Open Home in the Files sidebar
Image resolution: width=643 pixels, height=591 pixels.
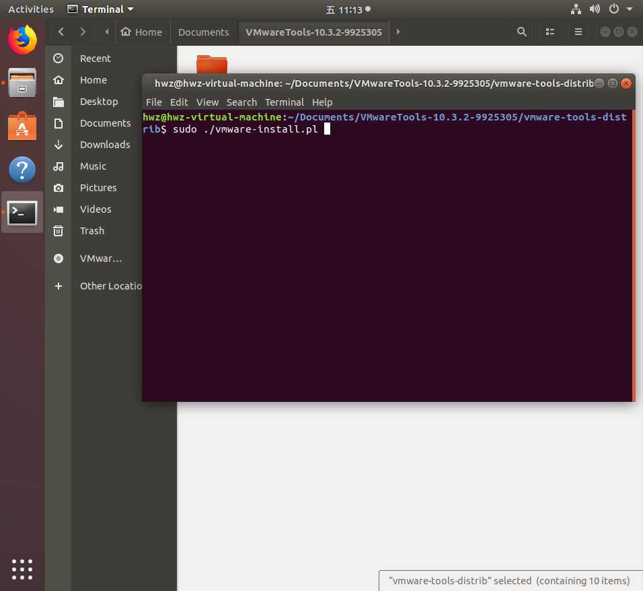pyautogui.click(x=93, y=80)
